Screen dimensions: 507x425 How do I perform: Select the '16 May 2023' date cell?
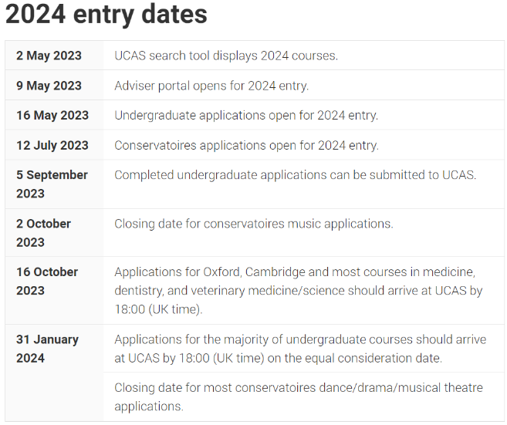point(52,116)
